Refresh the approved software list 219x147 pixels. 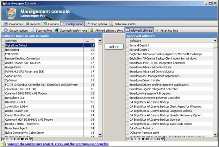point(158,139)
